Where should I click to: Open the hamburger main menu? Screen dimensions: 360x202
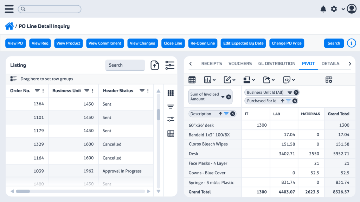click(x=9, y=9)
